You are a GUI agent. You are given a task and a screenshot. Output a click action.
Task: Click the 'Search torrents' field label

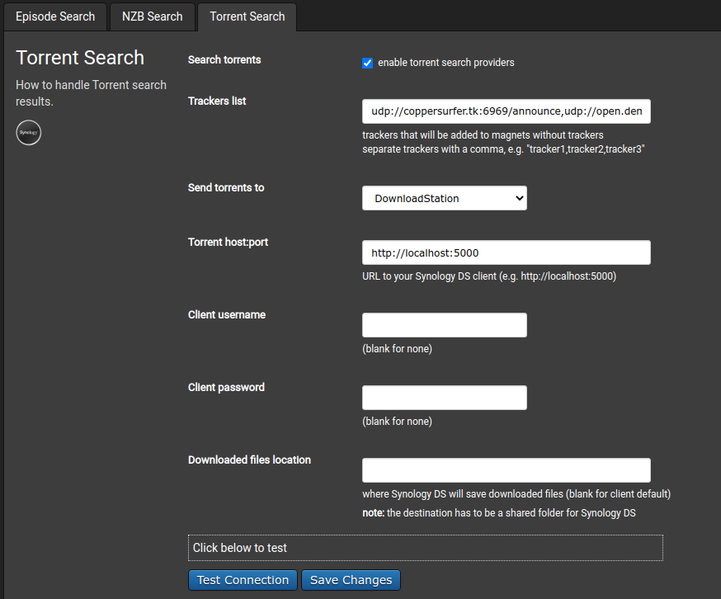[x=224, y=60]
